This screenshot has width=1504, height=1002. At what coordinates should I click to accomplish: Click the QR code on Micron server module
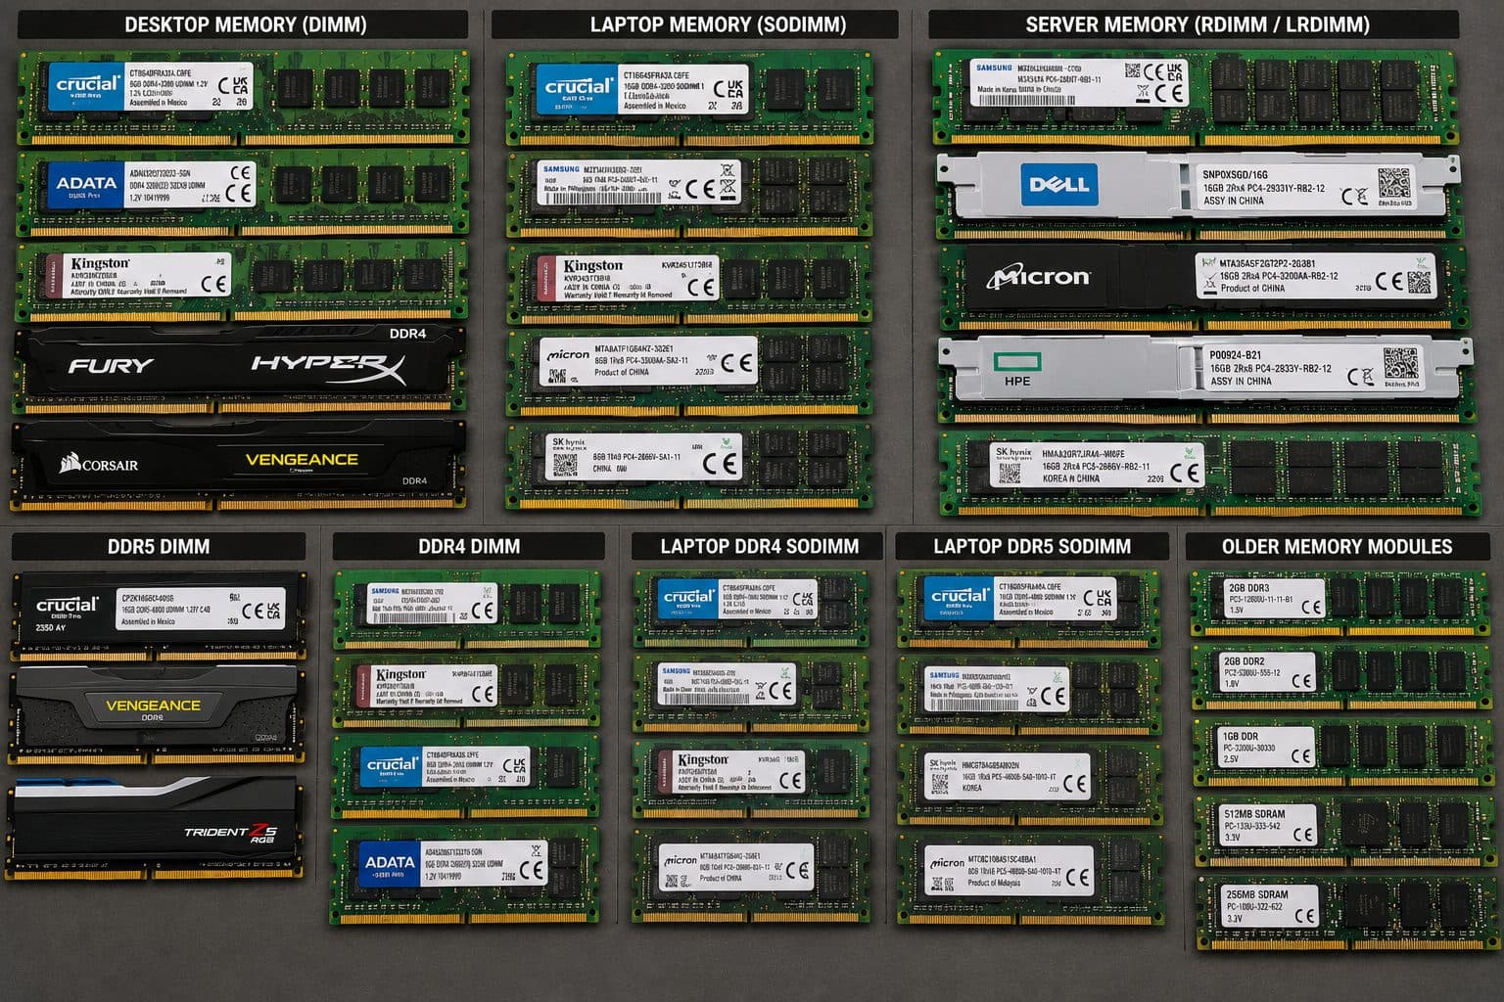coord(1419,281)
